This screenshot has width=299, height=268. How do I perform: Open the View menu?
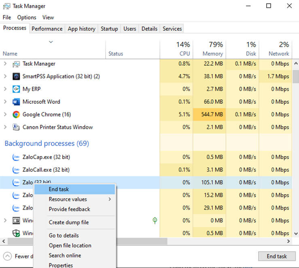pos(48,17)
